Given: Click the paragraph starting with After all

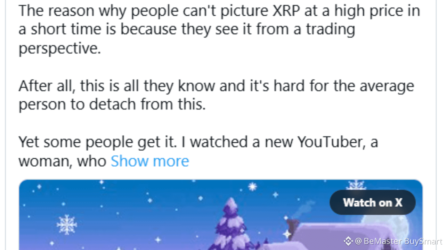Looking at the screenshot, I should [216, 95].
